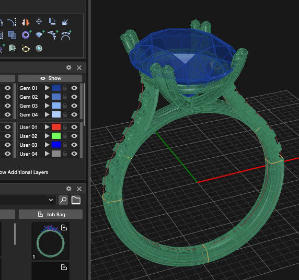Lock the User 03 layer
Image resolution: width=299 pixels, height=280 pixels.
tap(65, 145)
